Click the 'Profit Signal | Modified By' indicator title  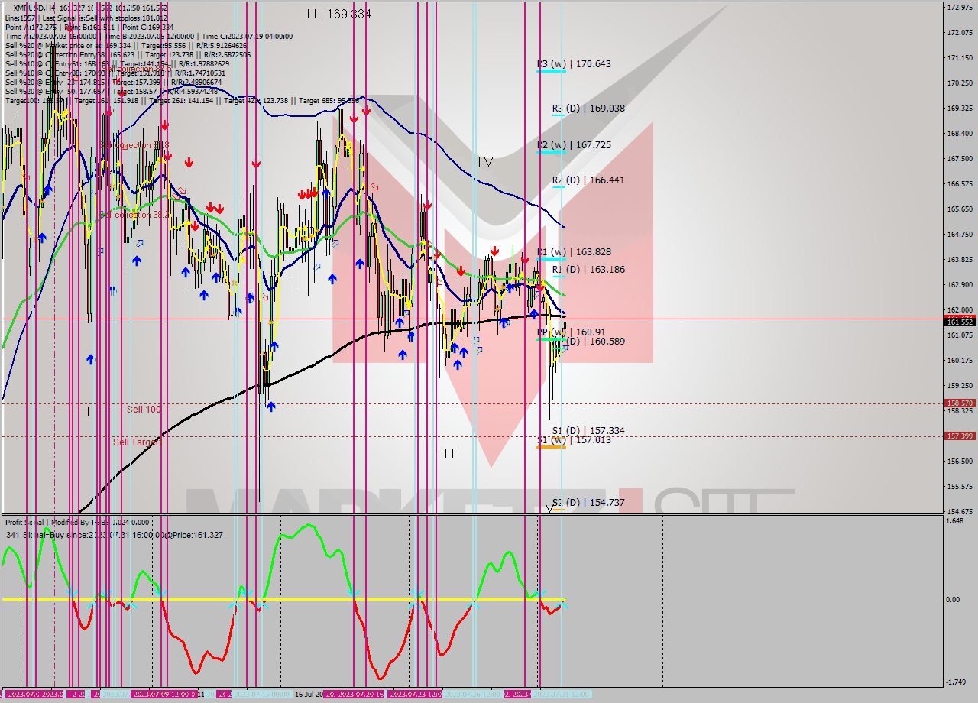pos(76,523)
